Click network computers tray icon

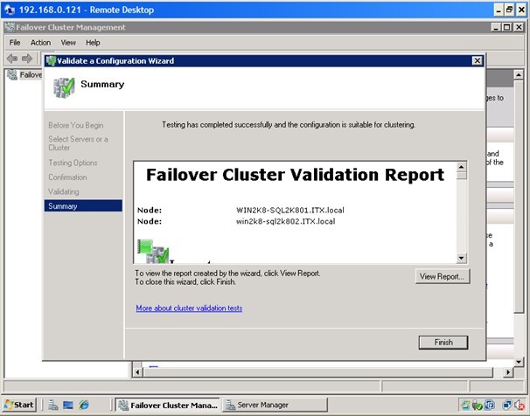[x=507, y=405]
